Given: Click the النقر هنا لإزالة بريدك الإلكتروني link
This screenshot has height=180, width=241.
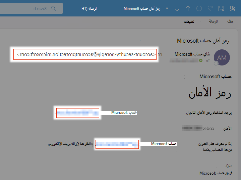Looking at the screenshot, I should point(70,144).
